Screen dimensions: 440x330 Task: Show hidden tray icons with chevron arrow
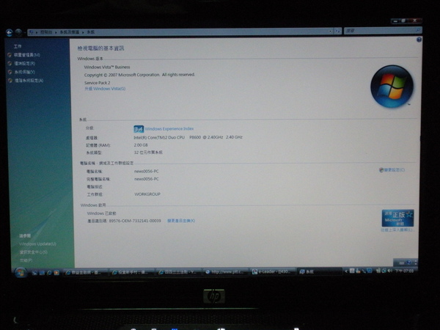(346, 271)
